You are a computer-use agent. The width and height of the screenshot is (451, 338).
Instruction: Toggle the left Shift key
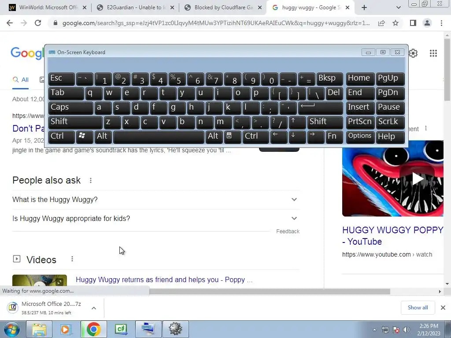[x=75, y=122]
